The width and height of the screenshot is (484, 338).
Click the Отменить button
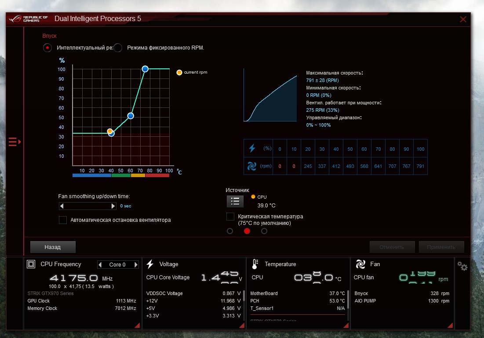tap(392, 247)
